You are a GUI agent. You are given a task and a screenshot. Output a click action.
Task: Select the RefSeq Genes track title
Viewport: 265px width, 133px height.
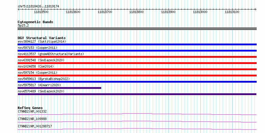(x=30, y=108)
